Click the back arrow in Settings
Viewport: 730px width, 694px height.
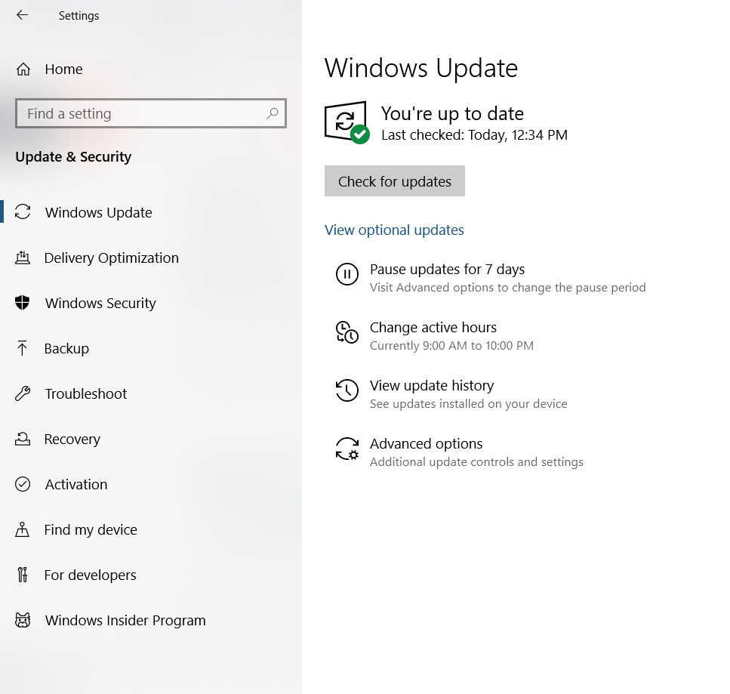point(22,15)
